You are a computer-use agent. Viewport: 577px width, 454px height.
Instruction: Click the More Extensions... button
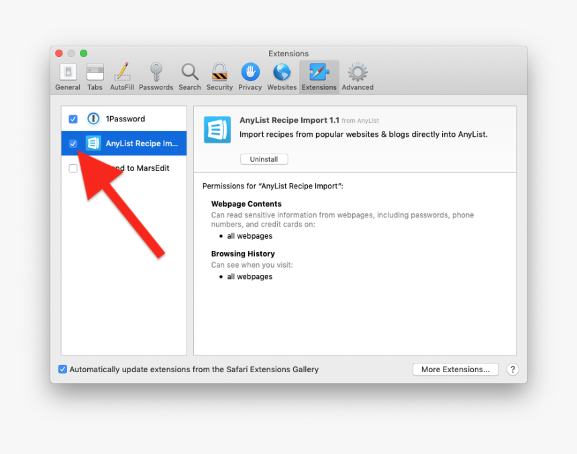pos(456,370)
